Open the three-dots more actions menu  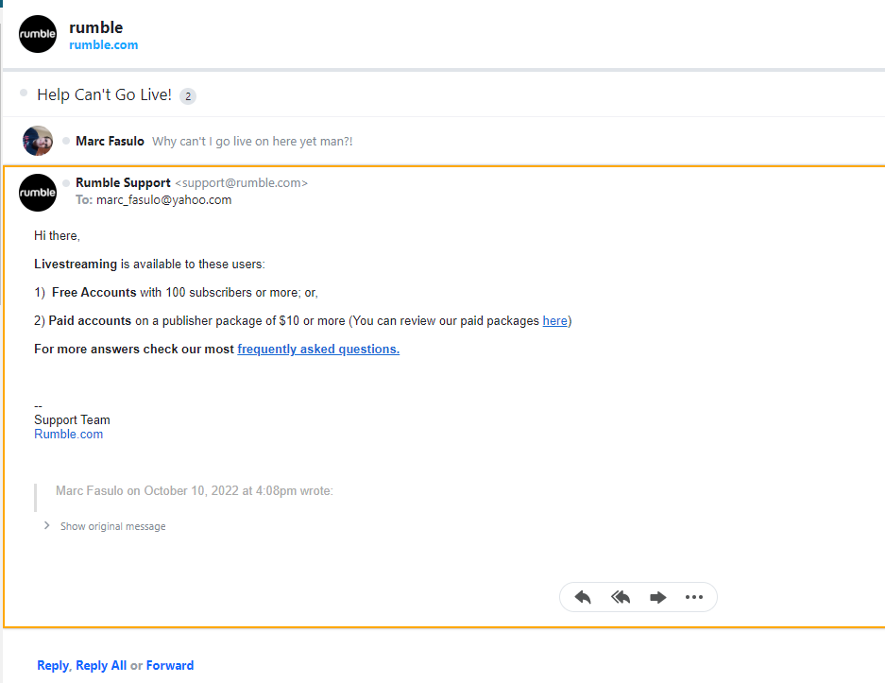(x=693, y=597)
